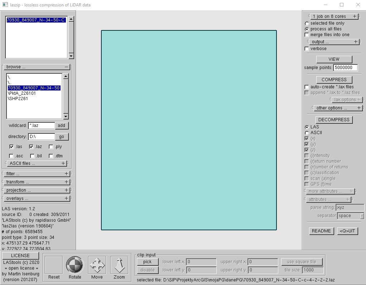The image size is (366, 285).
Task: Toggle the verbose checkbox
Action: click(x=307, y=49)
